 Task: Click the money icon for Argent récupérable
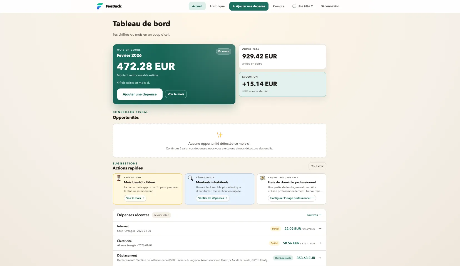[x=263, y=178]
